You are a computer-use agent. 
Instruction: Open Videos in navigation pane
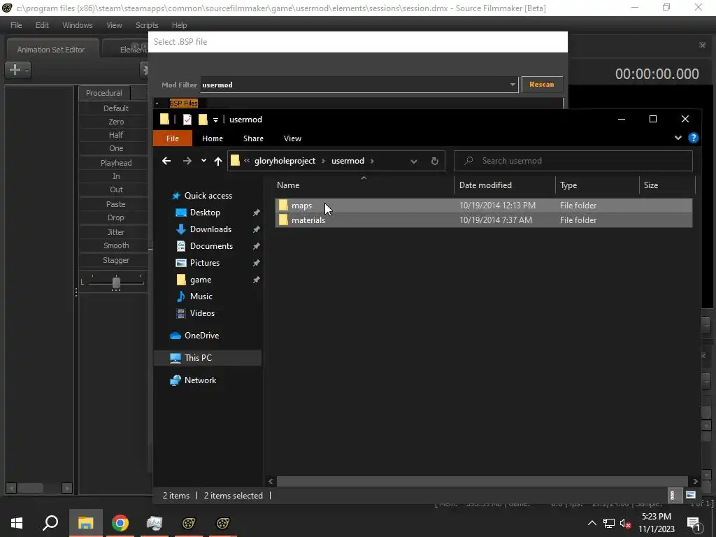click(x=202, y=313)
